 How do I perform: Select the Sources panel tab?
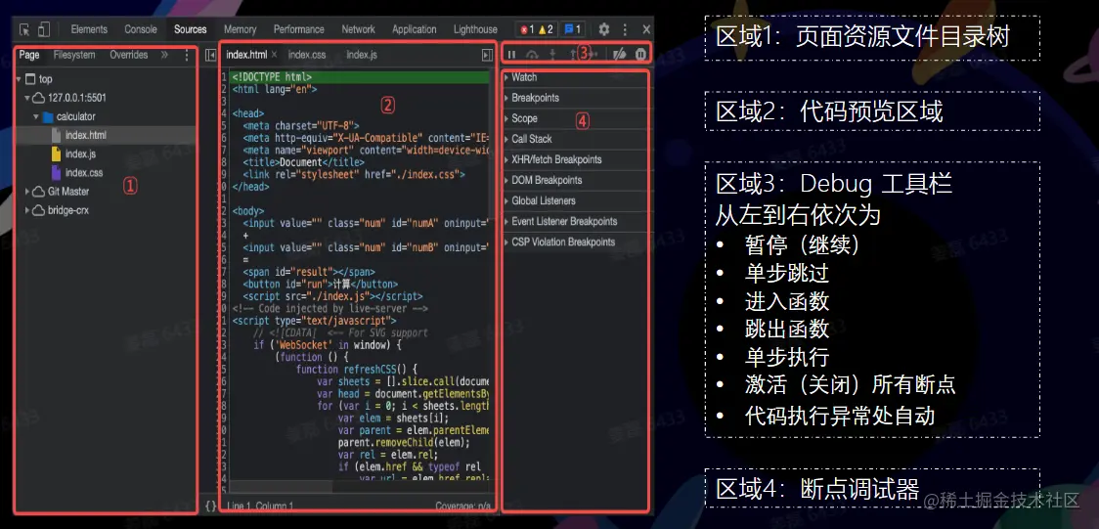pyautogui.click(x=191, y=29)
